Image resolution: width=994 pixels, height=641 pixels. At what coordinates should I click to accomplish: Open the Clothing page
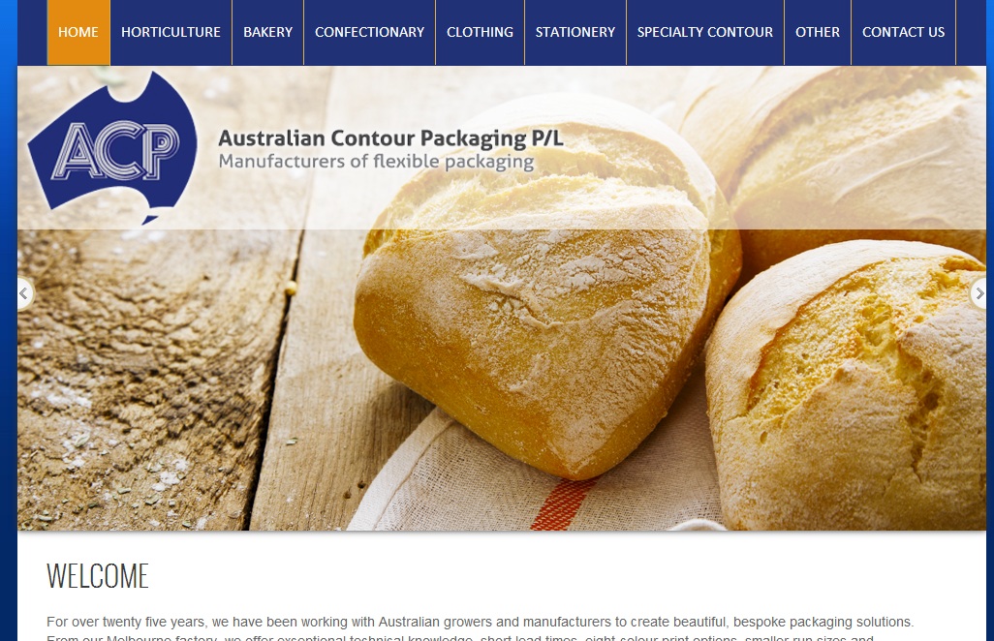coord(480,32)
